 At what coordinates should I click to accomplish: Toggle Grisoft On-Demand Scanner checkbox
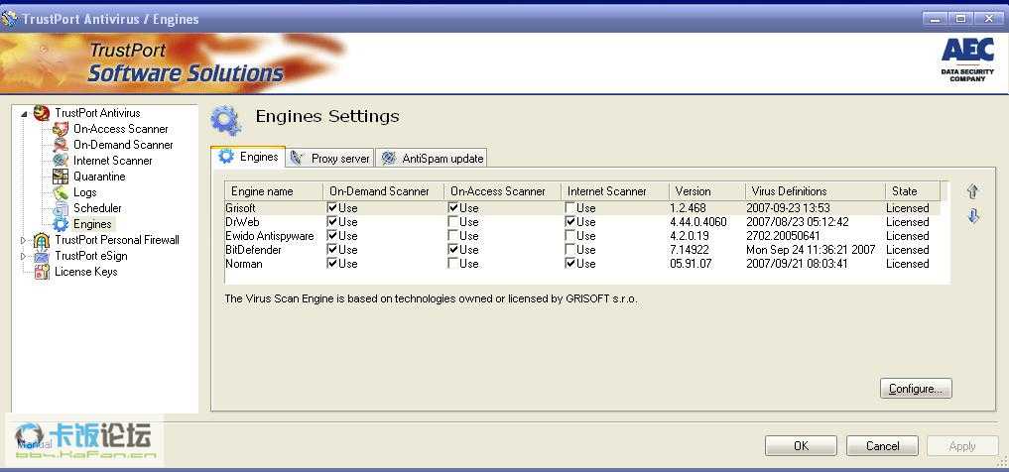point(332,207)
